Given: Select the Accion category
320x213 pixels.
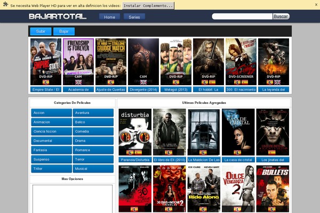Looking at the screenshot, I should [51, 113].
